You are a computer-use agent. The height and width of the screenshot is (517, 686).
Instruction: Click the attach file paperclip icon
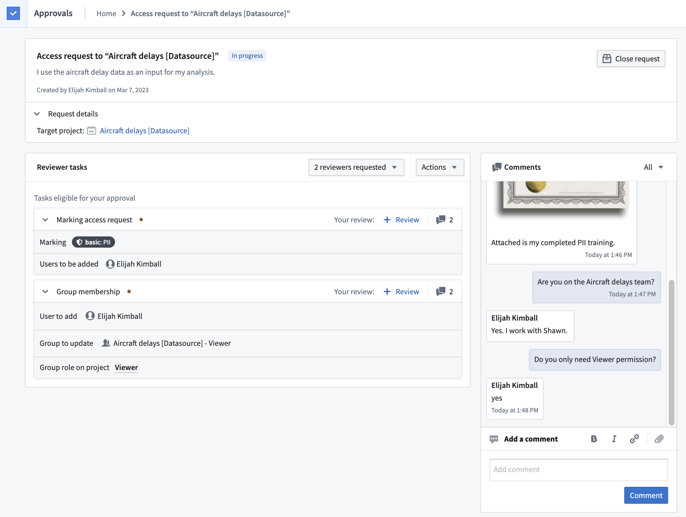659,439
